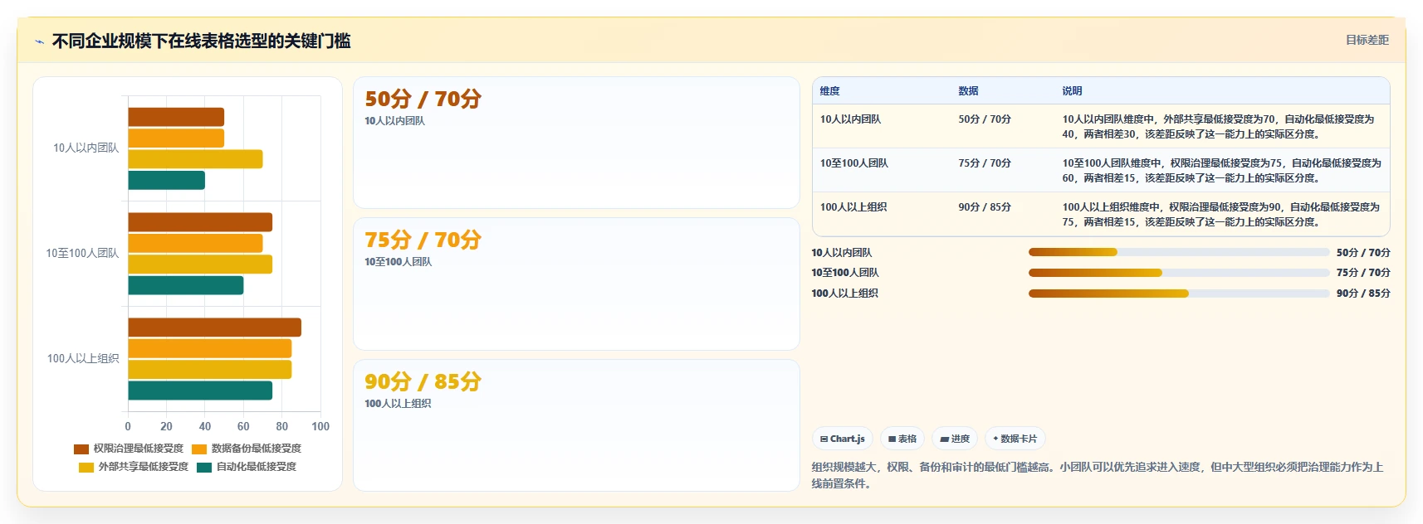Image resolution: width=1423 pixels, height=524 pixels.
Task: Click the icon before the panel title
Action: click(x=39, y=41)
